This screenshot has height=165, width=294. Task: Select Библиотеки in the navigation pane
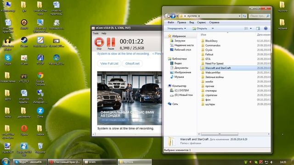[179, 59]
